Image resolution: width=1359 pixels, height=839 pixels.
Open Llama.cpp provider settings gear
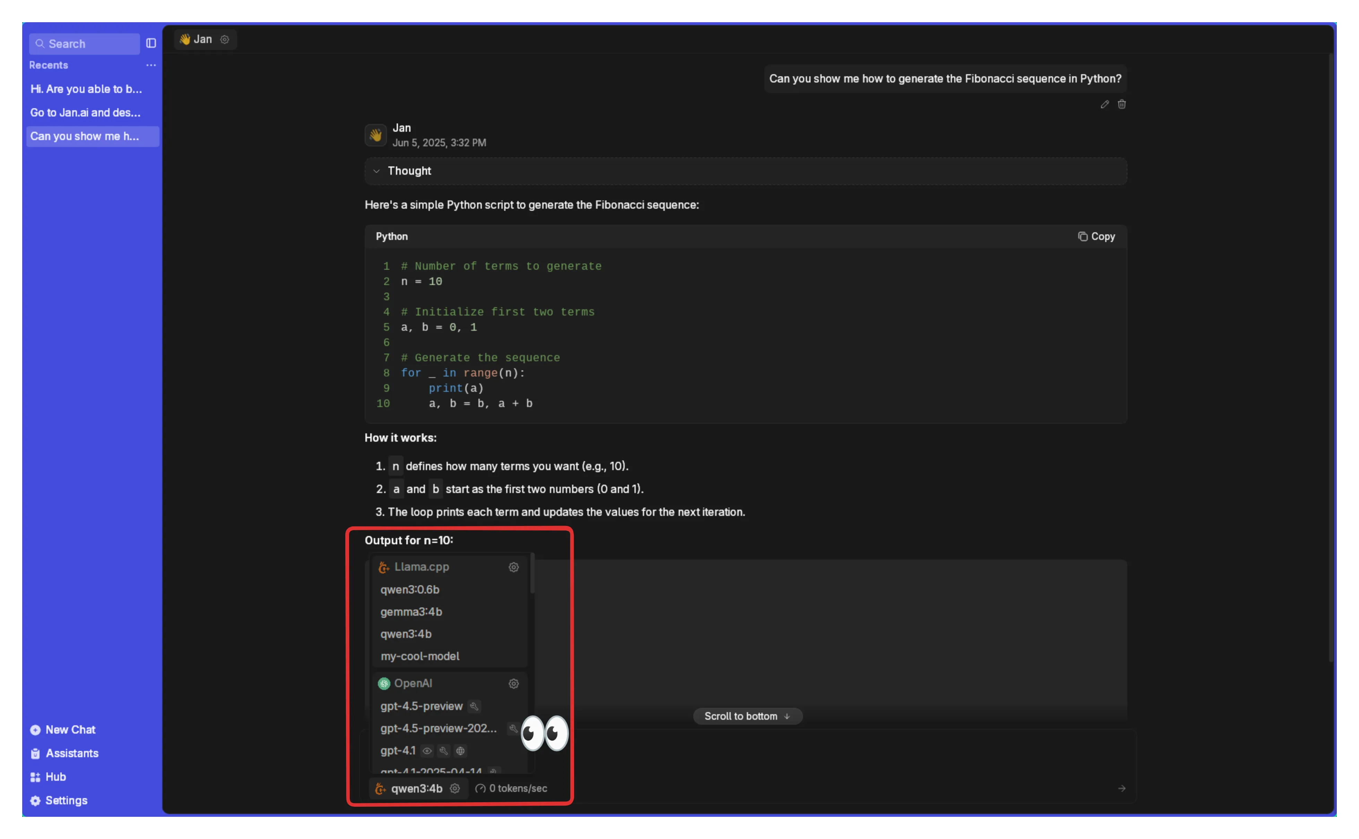pos(513,567)
